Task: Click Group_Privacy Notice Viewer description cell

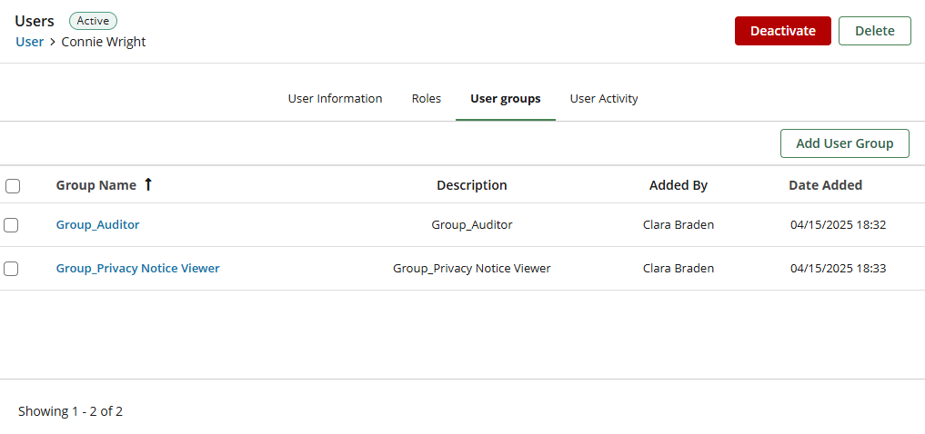Action: (x=472, y=268)
